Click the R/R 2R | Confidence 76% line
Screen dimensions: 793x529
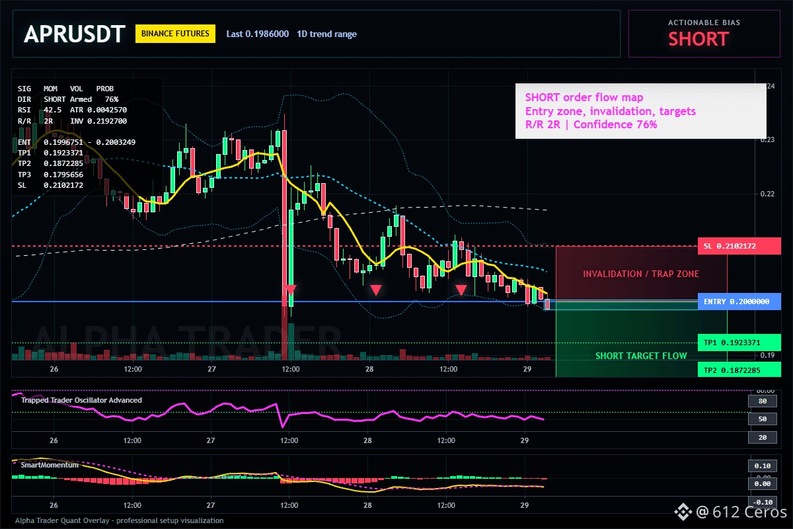pyautogui.click(x=591, y=124)
